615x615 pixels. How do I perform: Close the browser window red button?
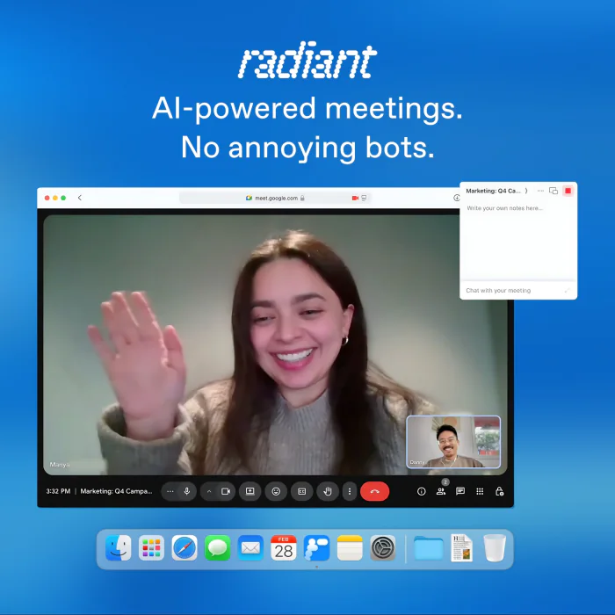47,198
